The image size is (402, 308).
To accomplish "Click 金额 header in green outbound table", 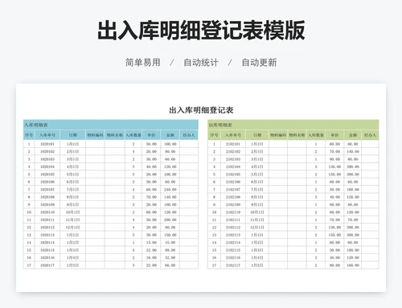I will (353, 135).
